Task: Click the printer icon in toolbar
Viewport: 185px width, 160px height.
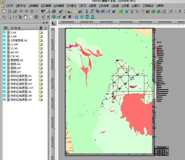Action: click(x=54, y=11)
